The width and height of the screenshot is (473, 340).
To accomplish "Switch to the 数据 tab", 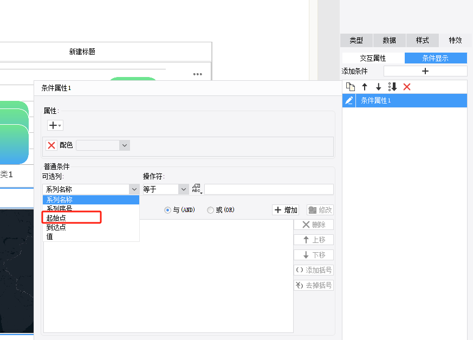I will [x=389, y=40].
